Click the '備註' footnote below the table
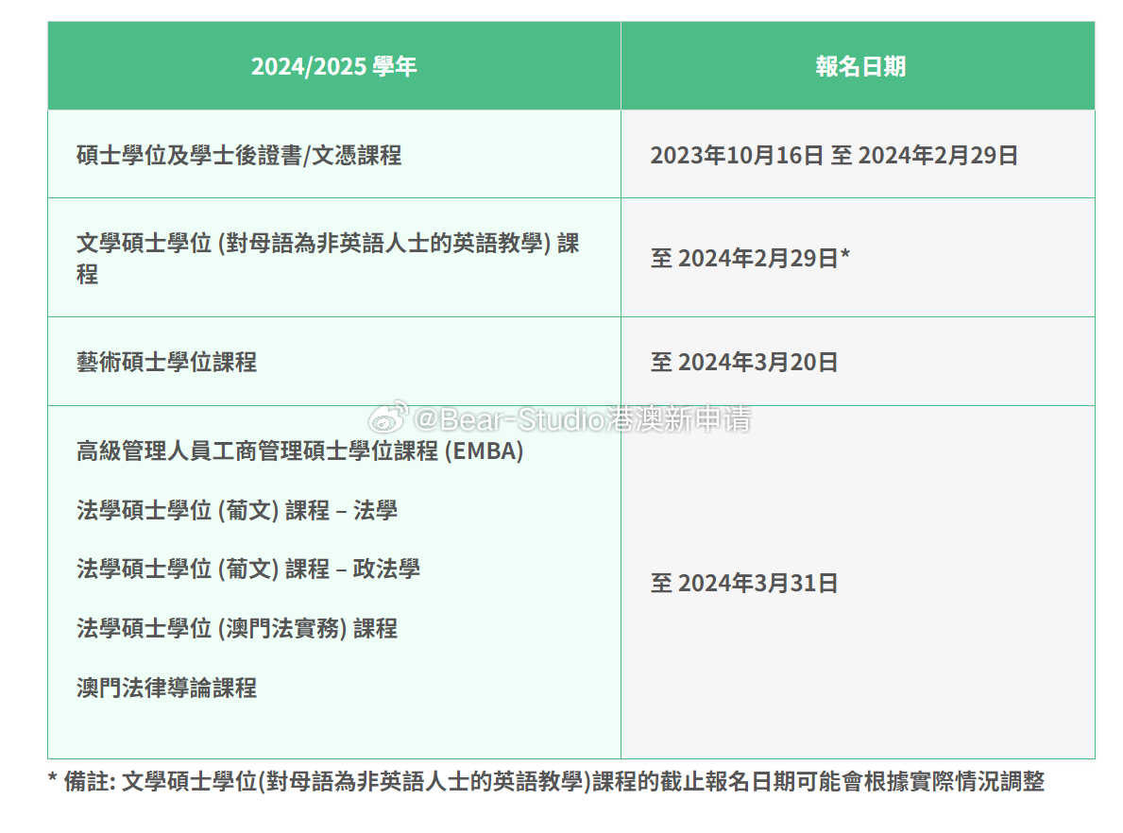1123x833 pixels. (x=547, y=781)
